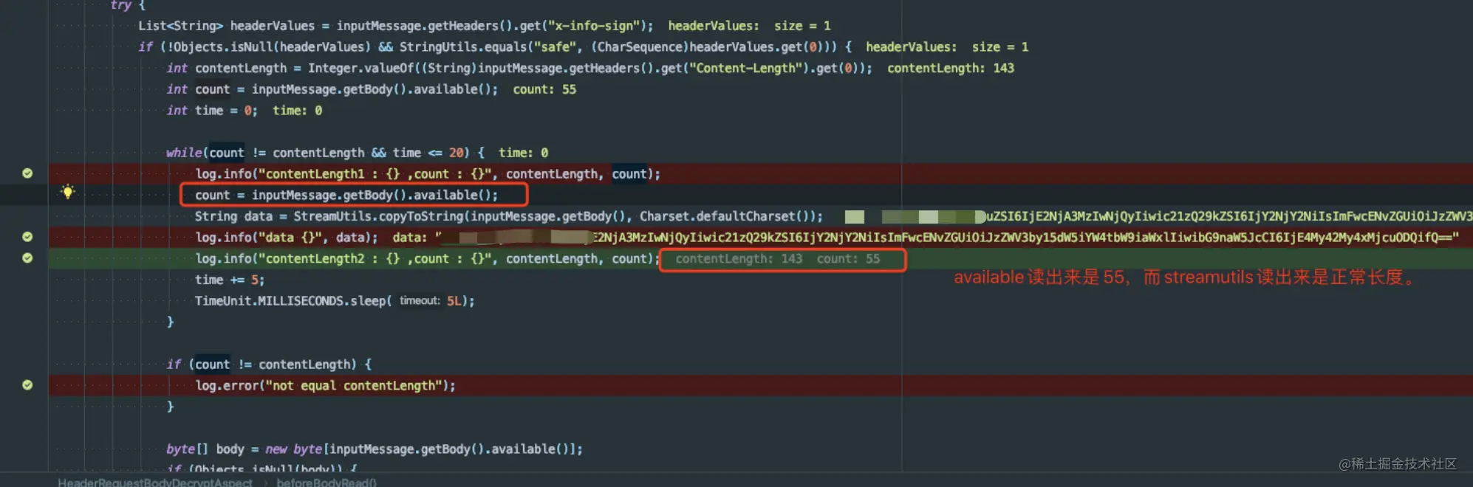Image resolution: width=1473 pixels, height=487 pixels.
Task: Toggle breakpoint on the contentLength1 log line
Action: [27, 173]
